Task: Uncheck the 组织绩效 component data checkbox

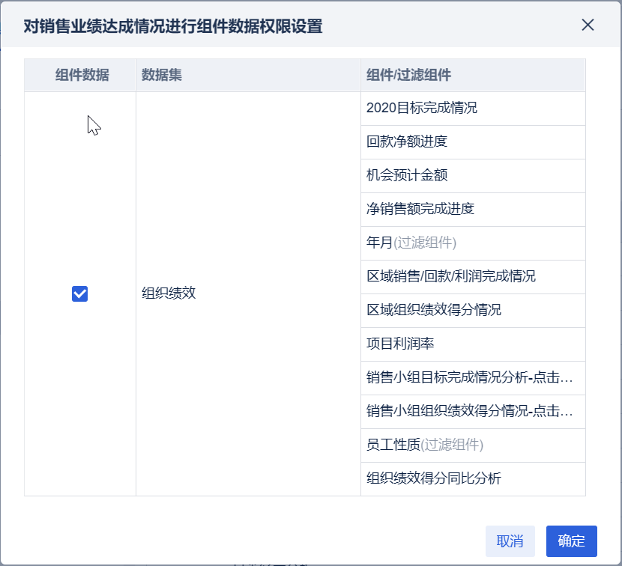Action: click(79, 293)
